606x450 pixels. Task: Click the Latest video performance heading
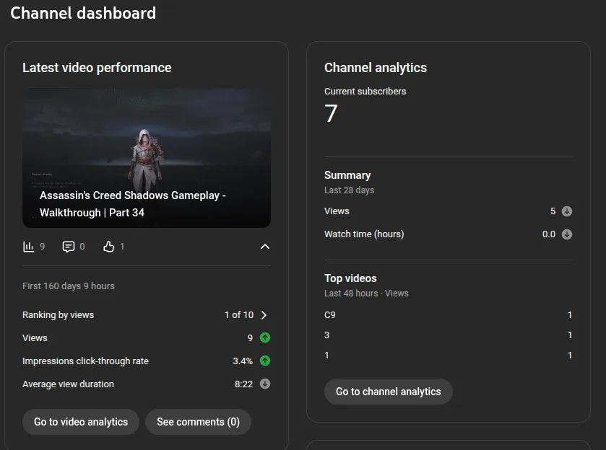(x=97, y=68)
